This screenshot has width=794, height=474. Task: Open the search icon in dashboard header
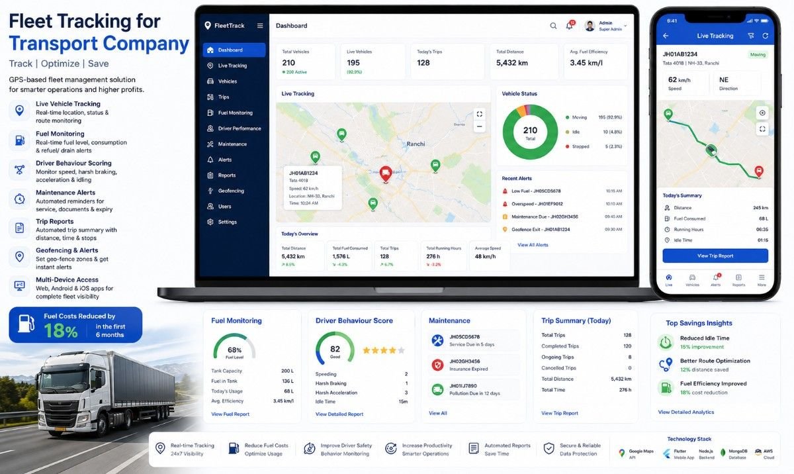[x=553, y=26]
